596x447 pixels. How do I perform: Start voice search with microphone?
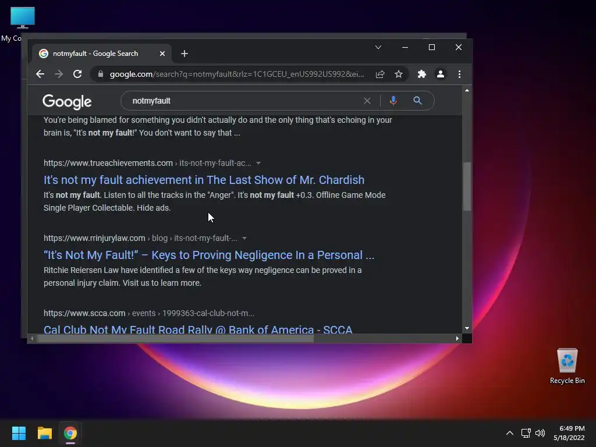393,101
